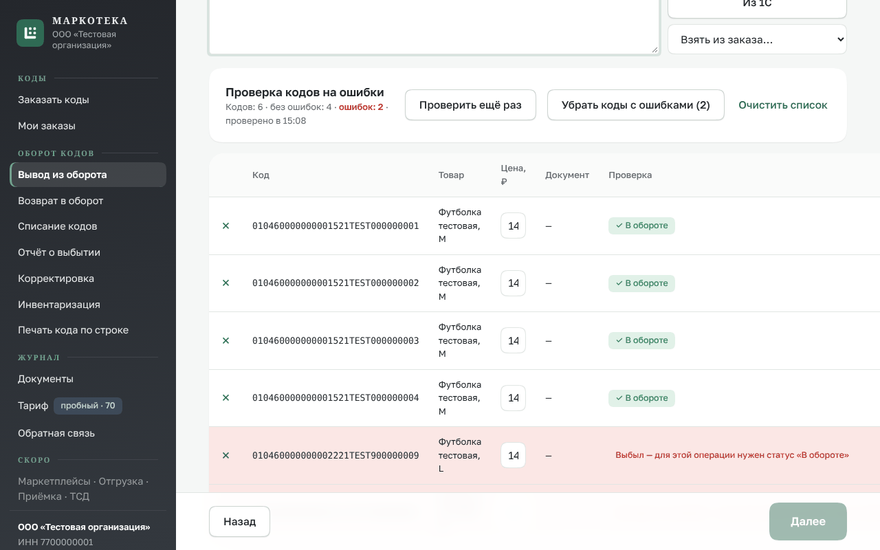880x550 pixels.
Task: Open 'Заказать коды' in sidebar
Action: 88,100
